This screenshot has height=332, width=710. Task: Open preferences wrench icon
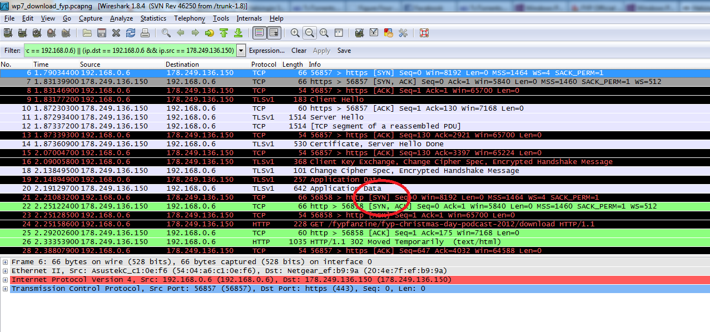(x=403, y=33)
